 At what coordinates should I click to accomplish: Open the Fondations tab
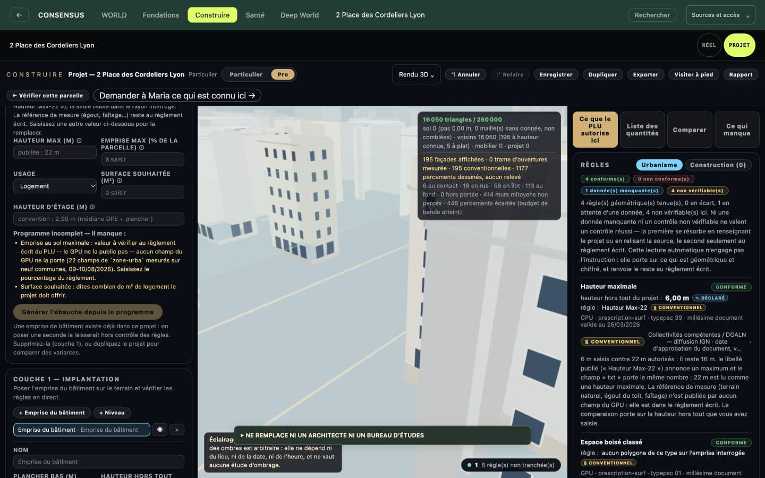161,15
